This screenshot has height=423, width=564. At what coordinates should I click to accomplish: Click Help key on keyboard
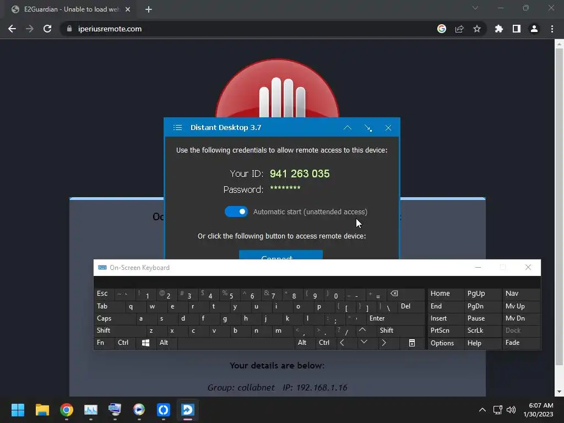click(x=482, y=343)
